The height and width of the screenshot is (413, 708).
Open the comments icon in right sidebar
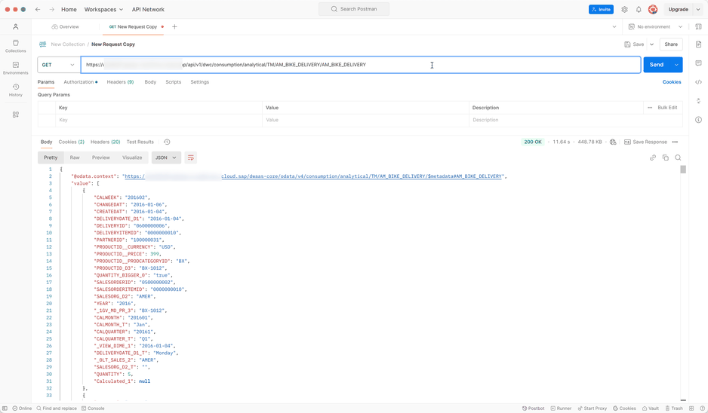tap(698, 63)
